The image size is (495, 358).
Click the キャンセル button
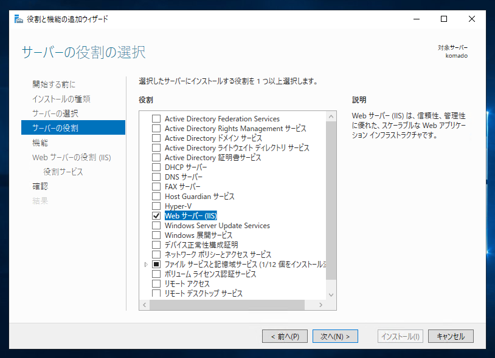(x=451, y=336)
